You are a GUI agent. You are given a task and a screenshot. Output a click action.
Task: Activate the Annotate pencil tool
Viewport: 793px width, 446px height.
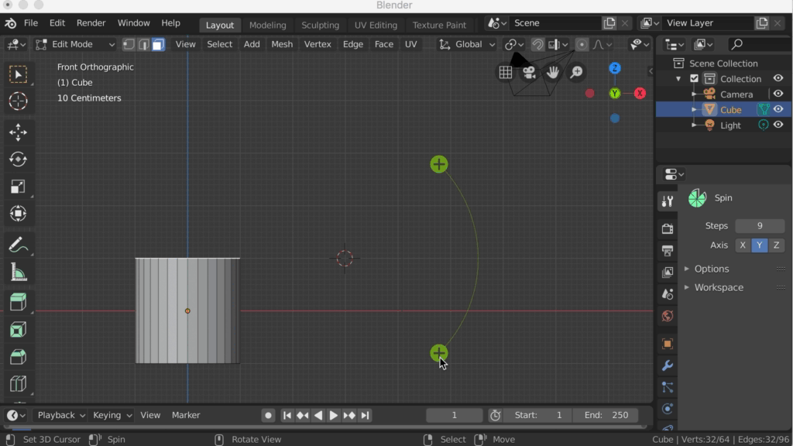[x=18, y=245]
